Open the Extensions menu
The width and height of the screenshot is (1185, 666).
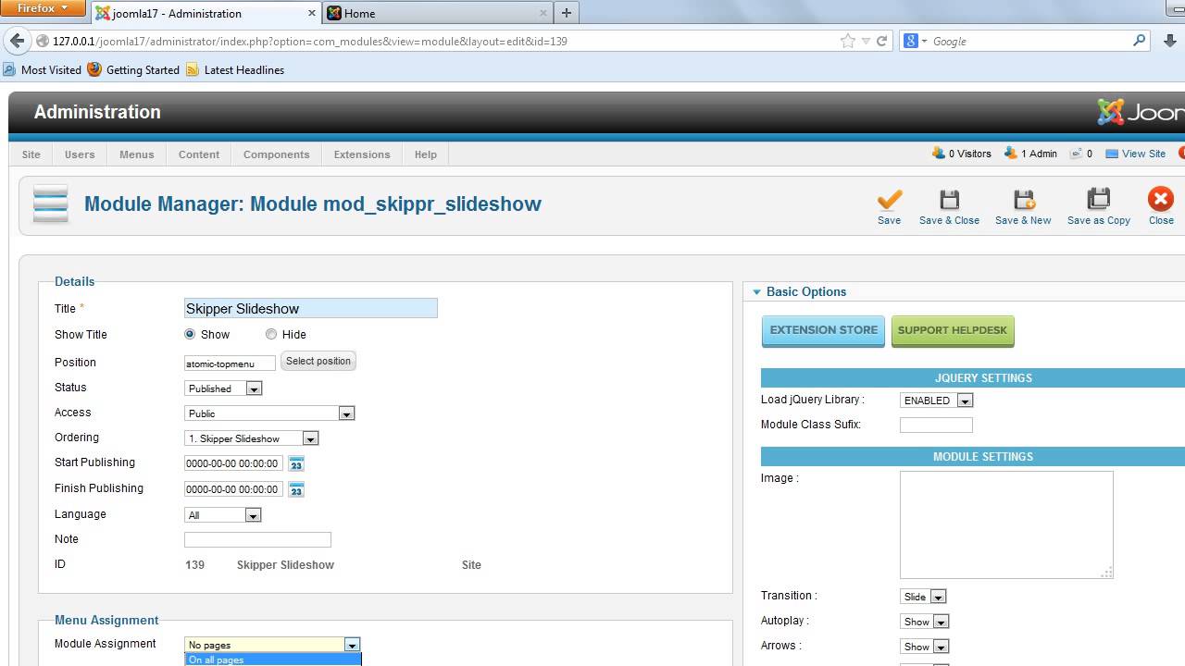tap(362, 154)
